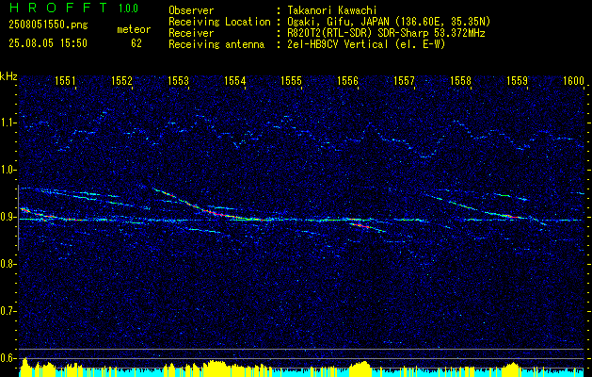Click the version number 1.0.0

[128, 8]
